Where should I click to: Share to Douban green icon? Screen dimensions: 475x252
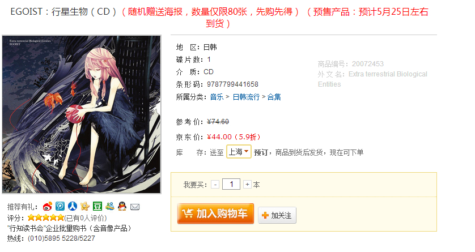click(x=97, y=206)
